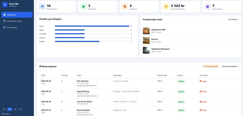
Task: Click the purple calendar Reservasjoner icon
Action: coord(207,7)
